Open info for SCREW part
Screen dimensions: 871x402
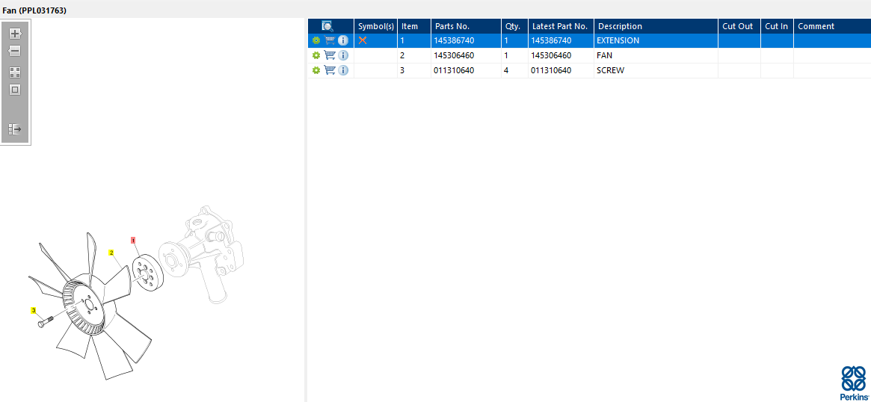point(343,70)
